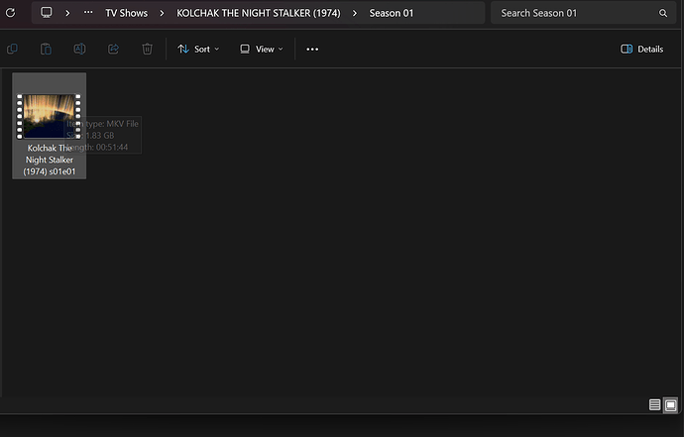Click the search magnifier icon
The width and height of the screenshot is (684, 437).
[x=663, y=13]
